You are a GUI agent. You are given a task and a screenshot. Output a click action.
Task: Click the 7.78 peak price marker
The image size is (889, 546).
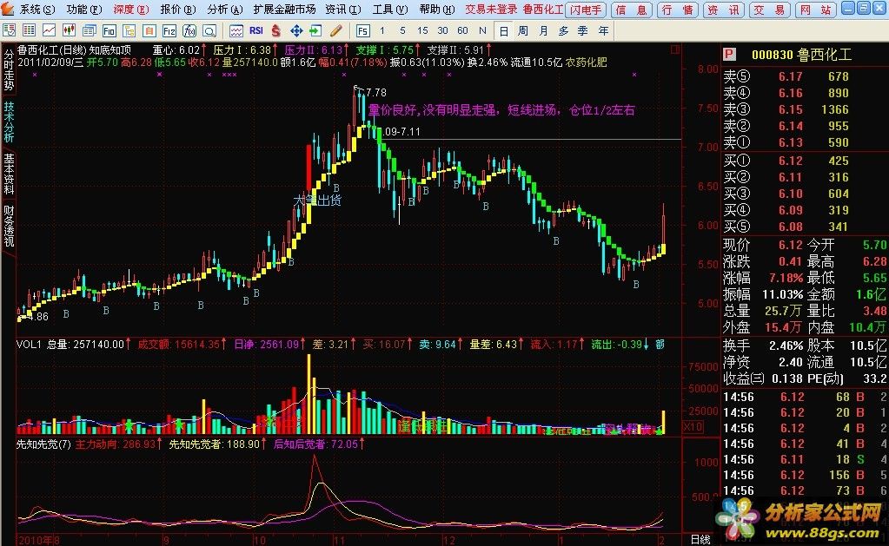[376, 92]
